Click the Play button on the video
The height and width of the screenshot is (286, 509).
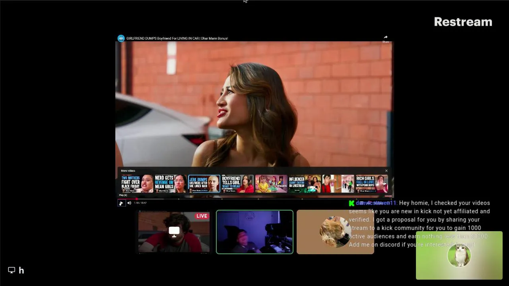click(121, 203)
